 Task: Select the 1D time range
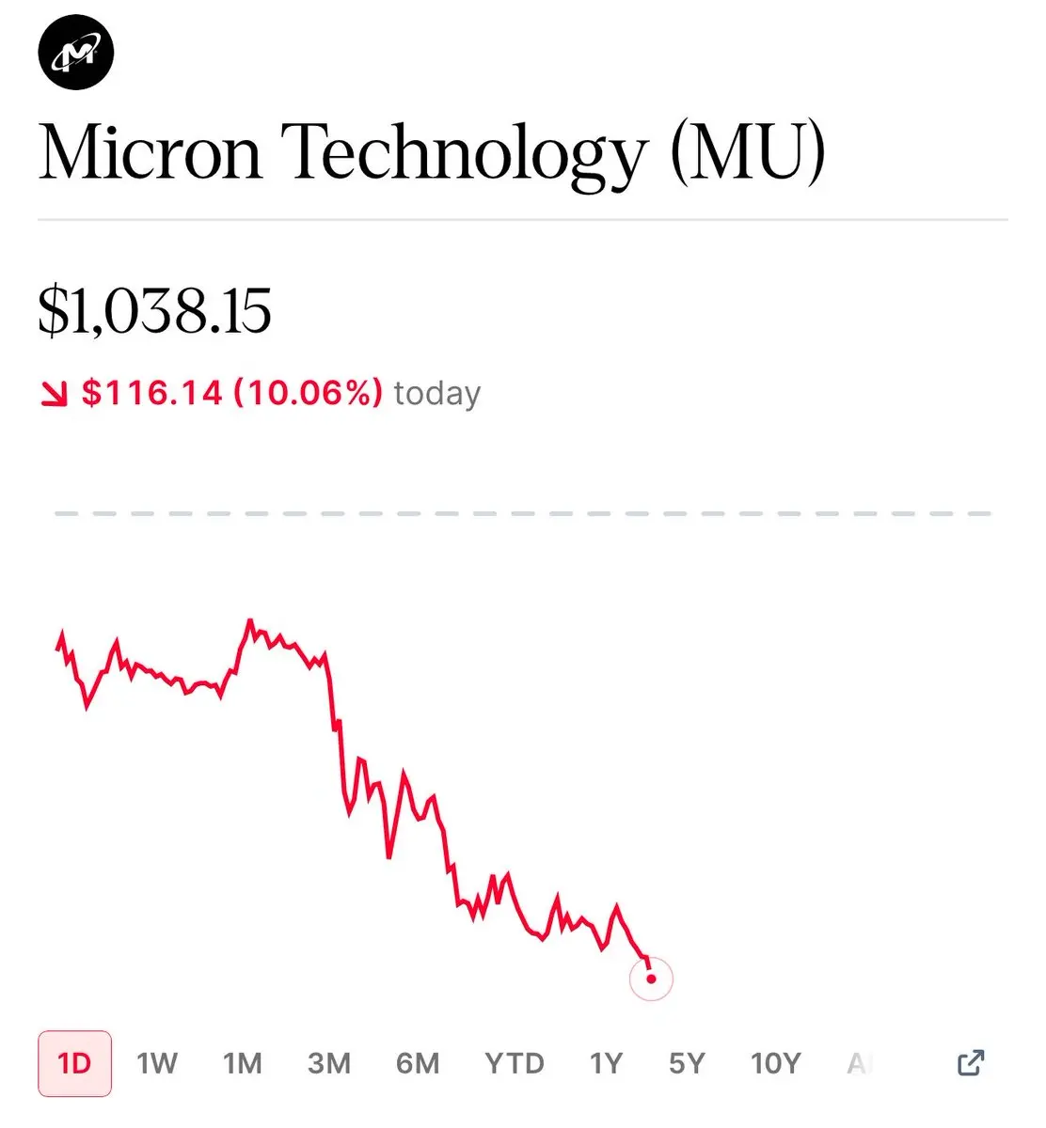tap(74, 1063)
